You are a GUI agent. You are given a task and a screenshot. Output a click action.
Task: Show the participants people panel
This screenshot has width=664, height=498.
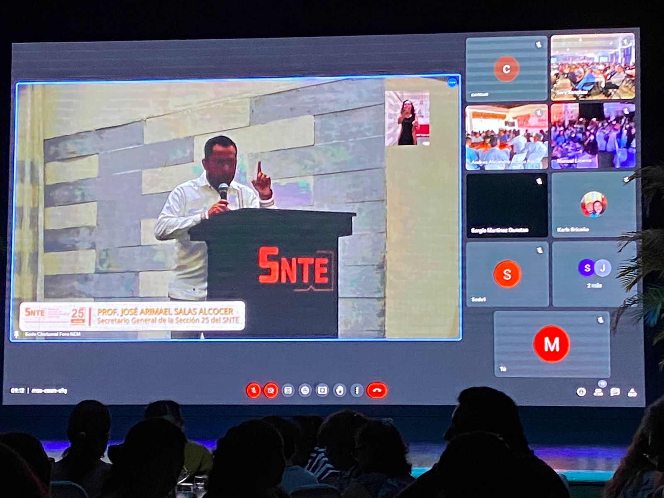[x=598, y=392]
